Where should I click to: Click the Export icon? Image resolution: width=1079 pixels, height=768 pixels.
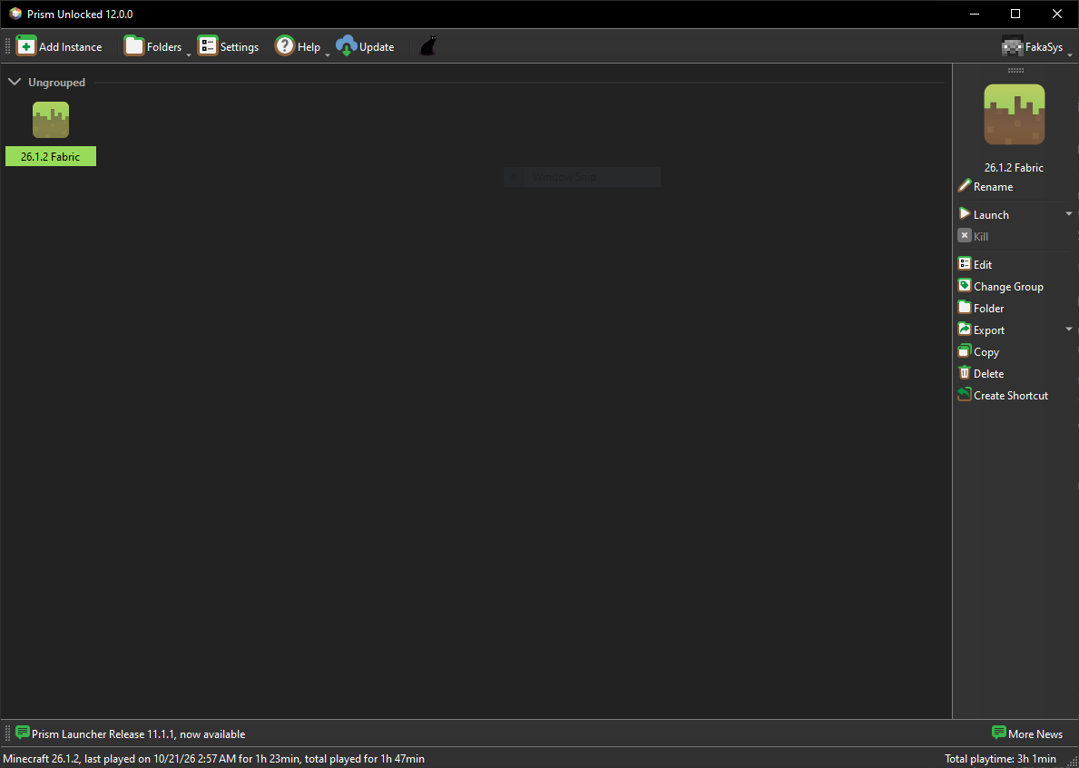(x=964, y=330)
